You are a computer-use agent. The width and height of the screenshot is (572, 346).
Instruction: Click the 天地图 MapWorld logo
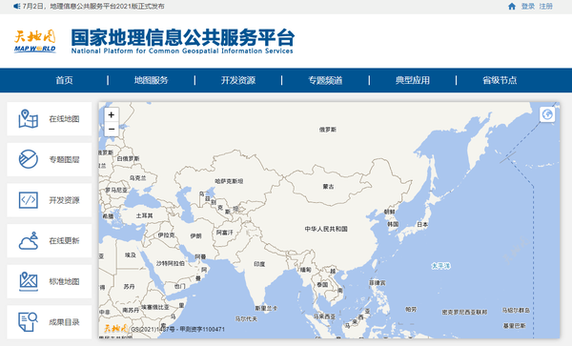(35, 41)
